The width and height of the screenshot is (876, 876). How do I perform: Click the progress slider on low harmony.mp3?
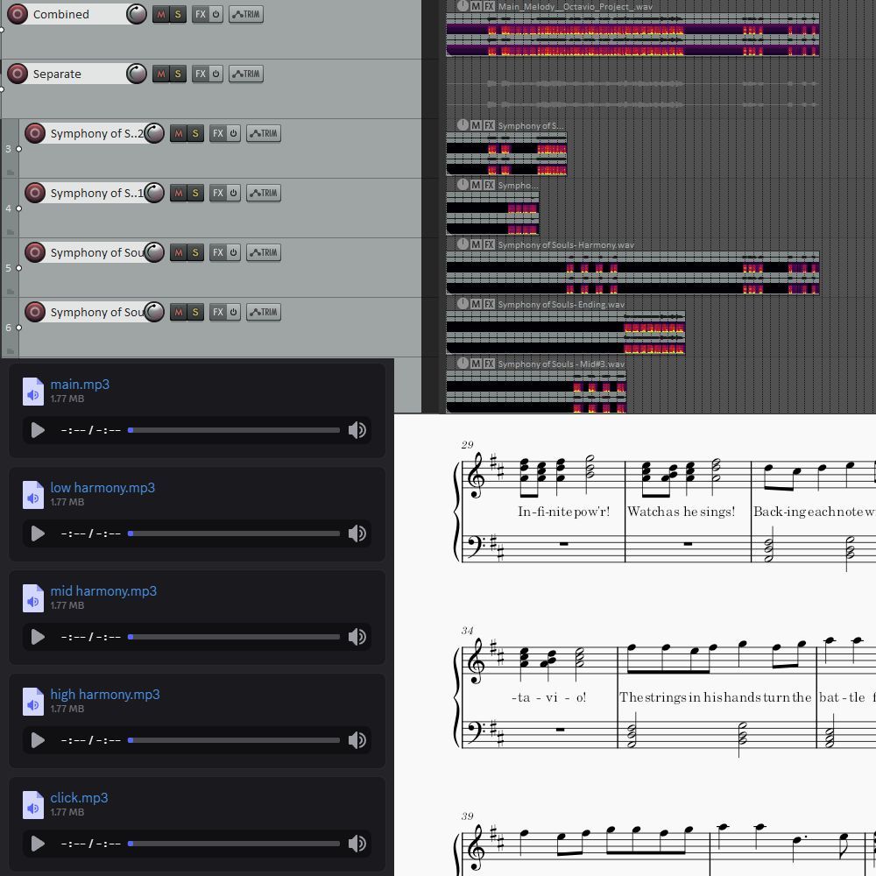click(x=234, y=533)
